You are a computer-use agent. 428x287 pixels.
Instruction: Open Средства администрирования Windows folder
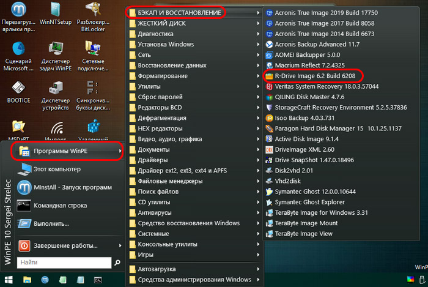(x=194, y=280)
